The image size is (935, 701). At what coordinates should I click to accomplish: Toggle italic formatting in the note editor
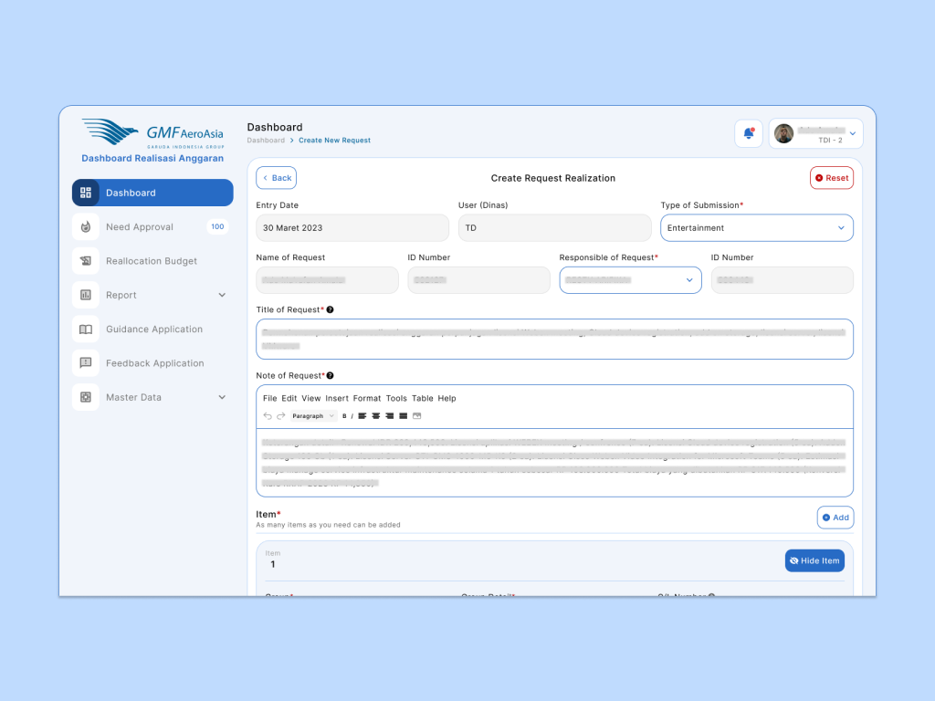click(x=352, y=416)
